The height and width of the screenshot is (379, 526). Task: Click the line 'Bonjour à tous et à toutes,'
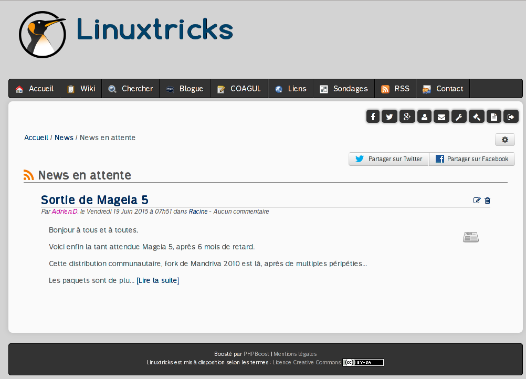coord(93,230)
